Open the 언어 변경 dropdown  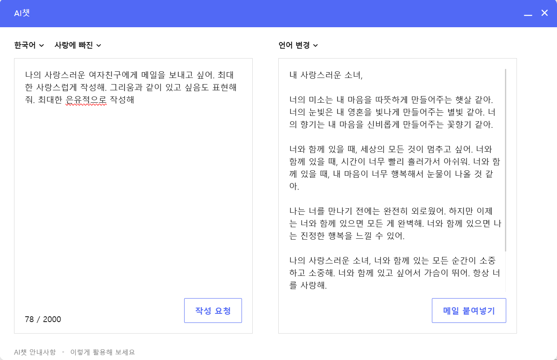(294, 45)
